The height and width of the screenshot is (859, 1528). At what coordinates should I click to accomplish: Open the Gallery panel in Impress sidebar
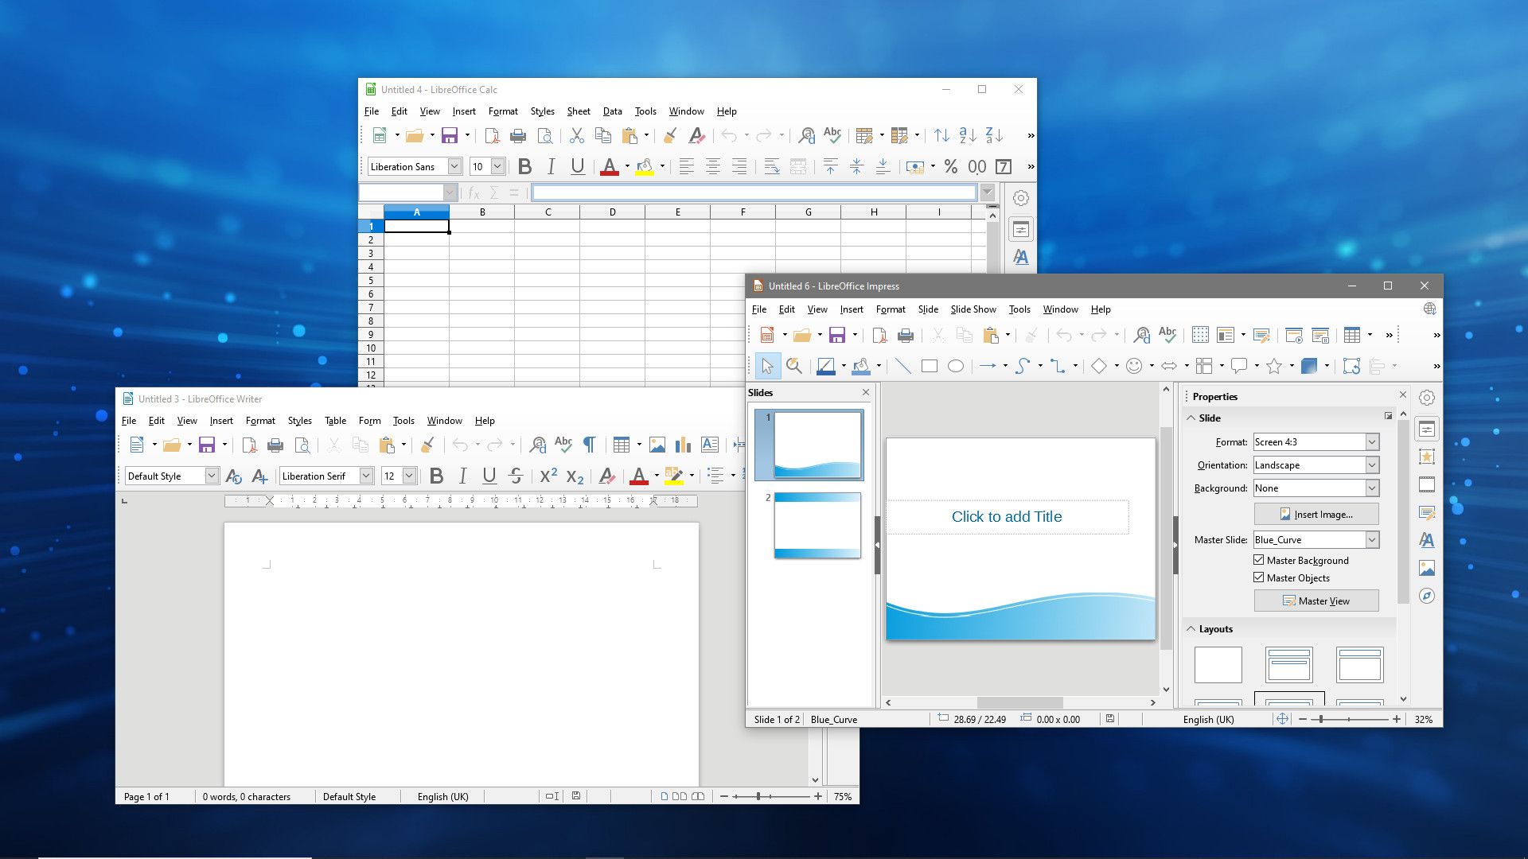click(x=1427, y=567)
